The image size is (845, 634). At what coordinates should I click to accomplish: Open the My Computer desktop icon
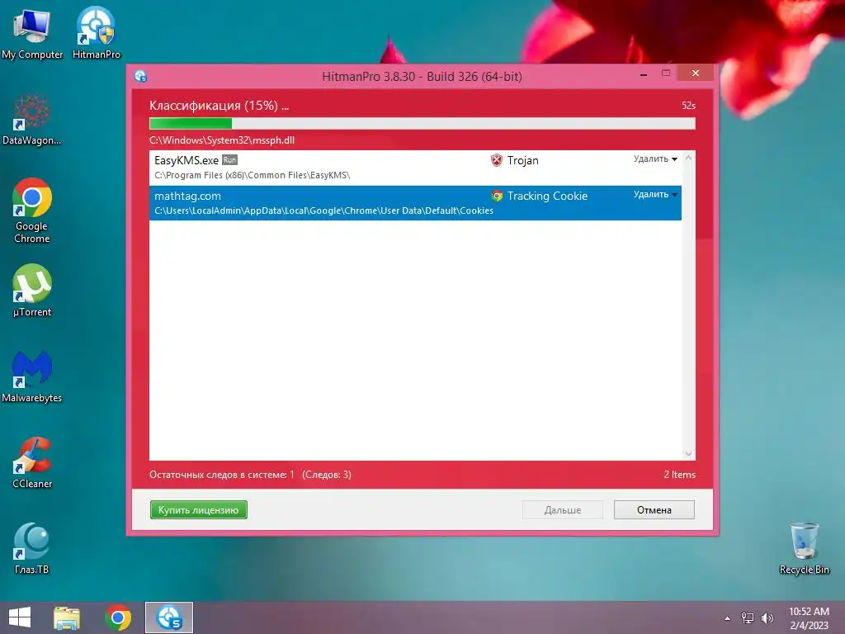32,33
